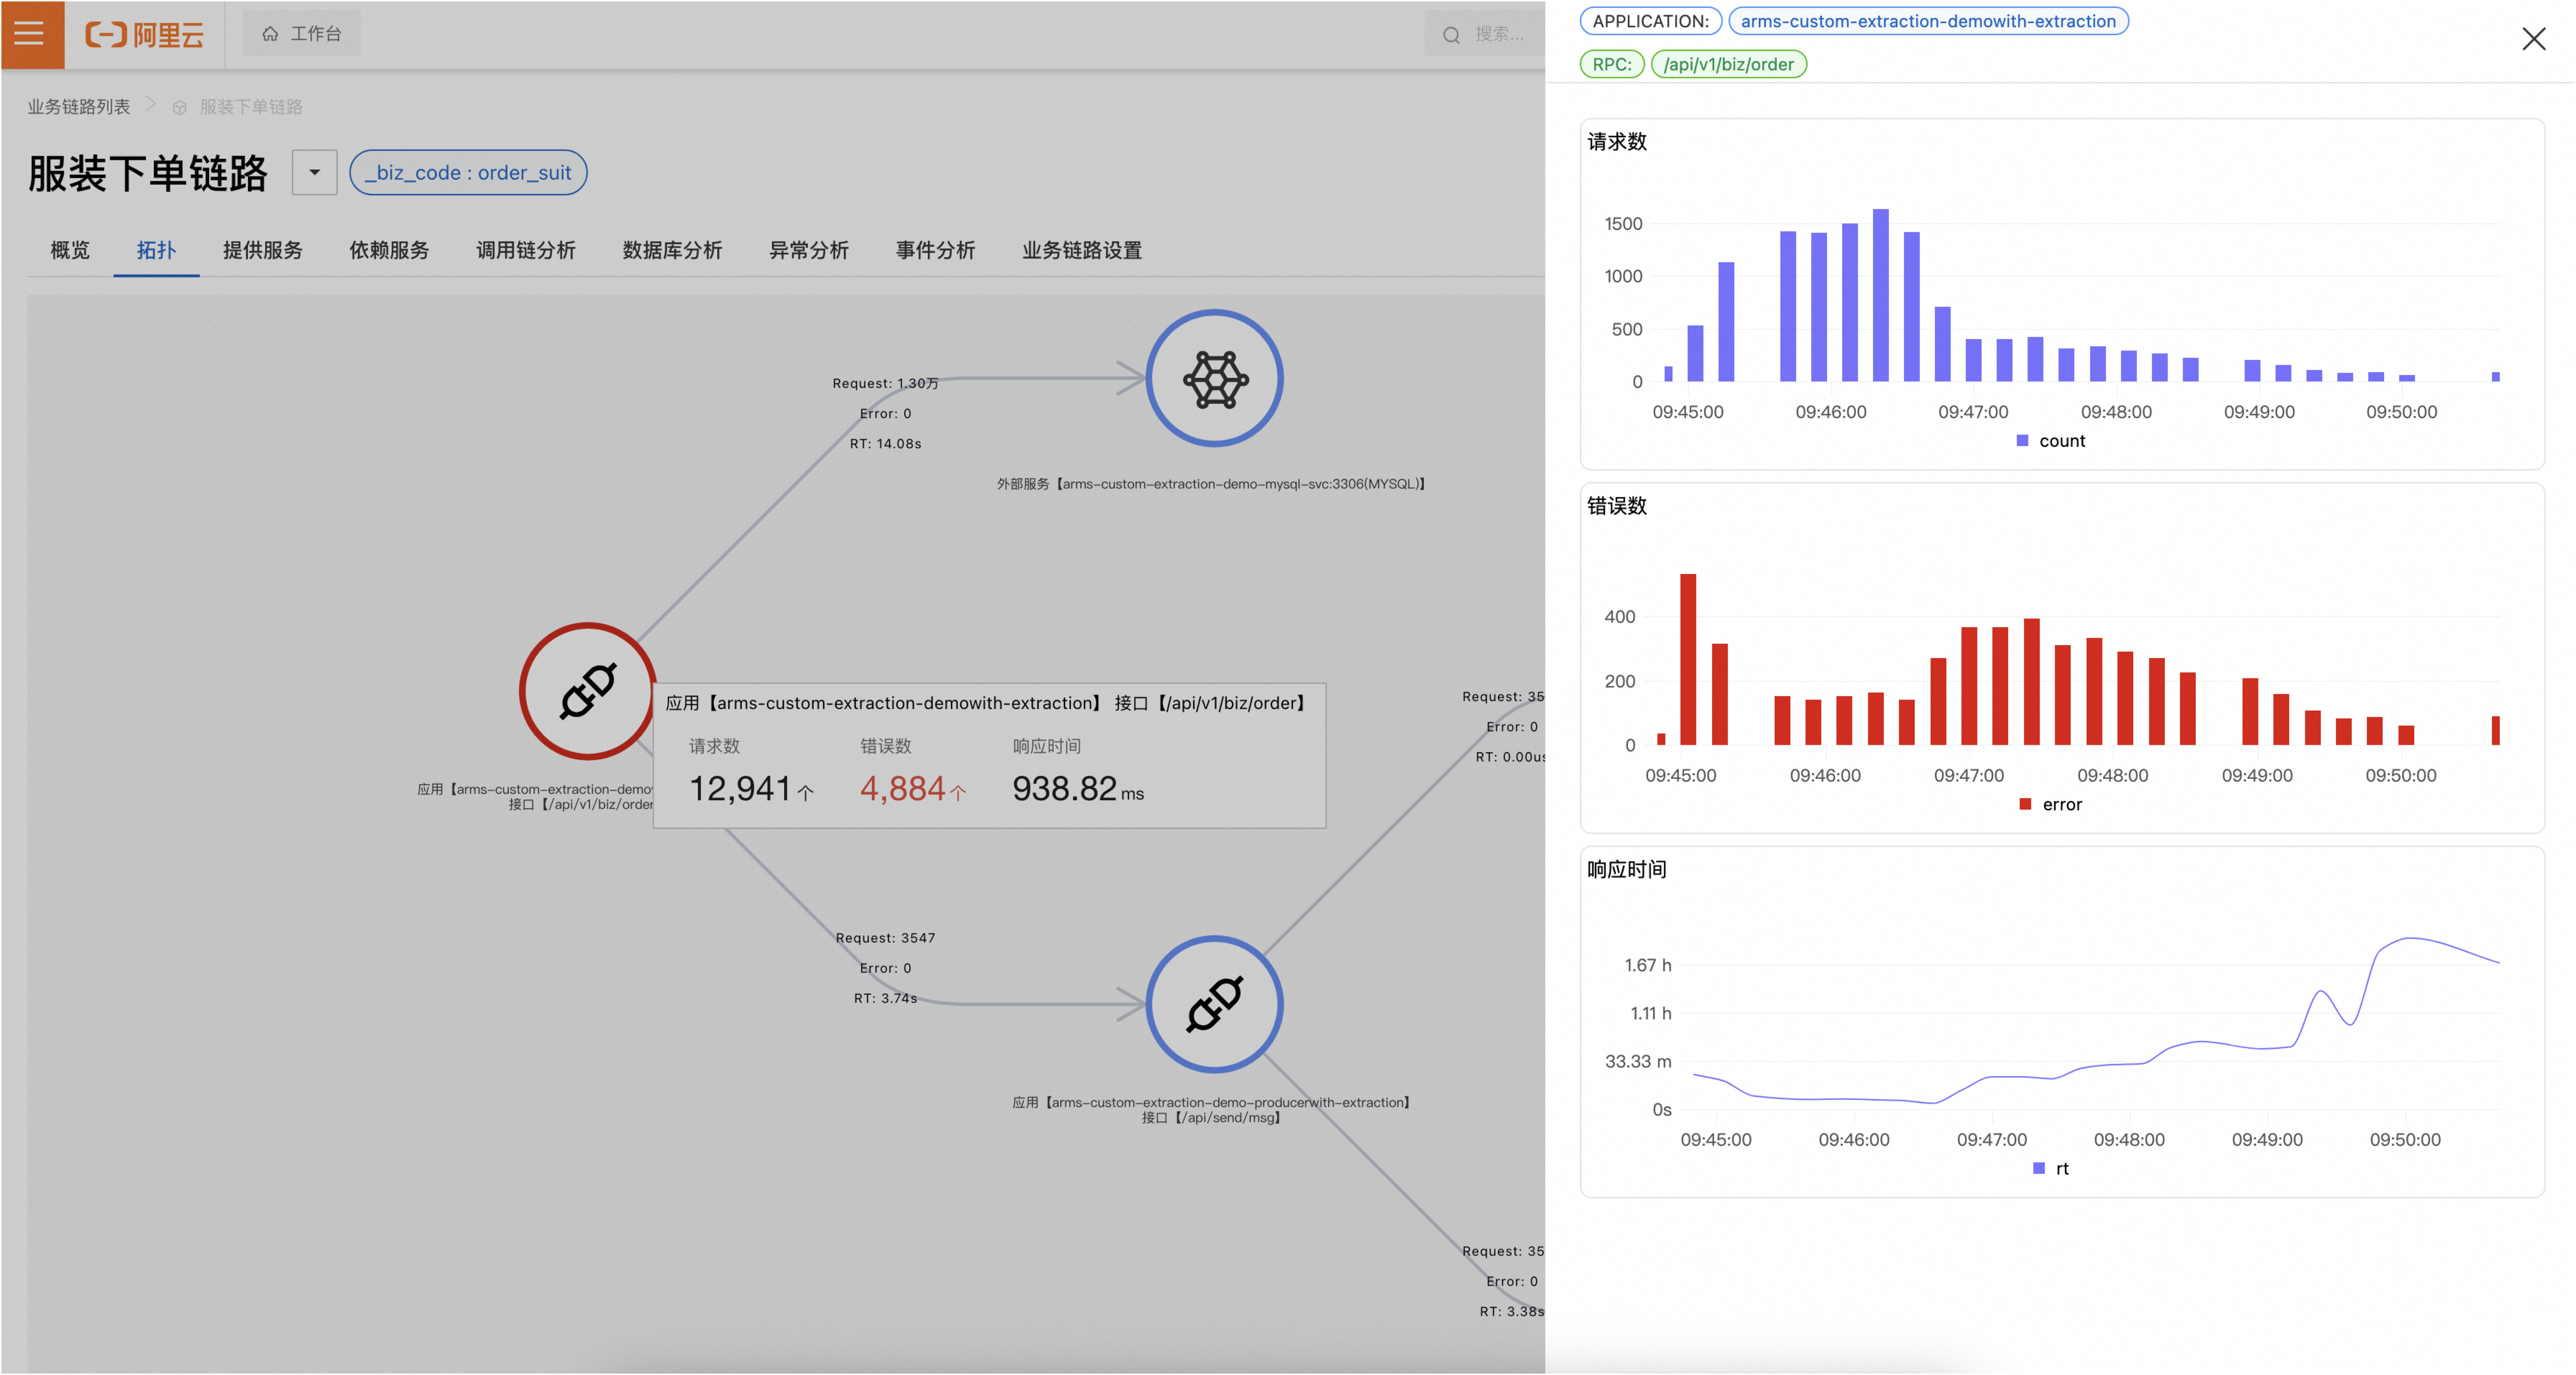Click the RT: 3.74s edge label
This screenshot has width=2576, height=1375.
click(x=885, y=998)
